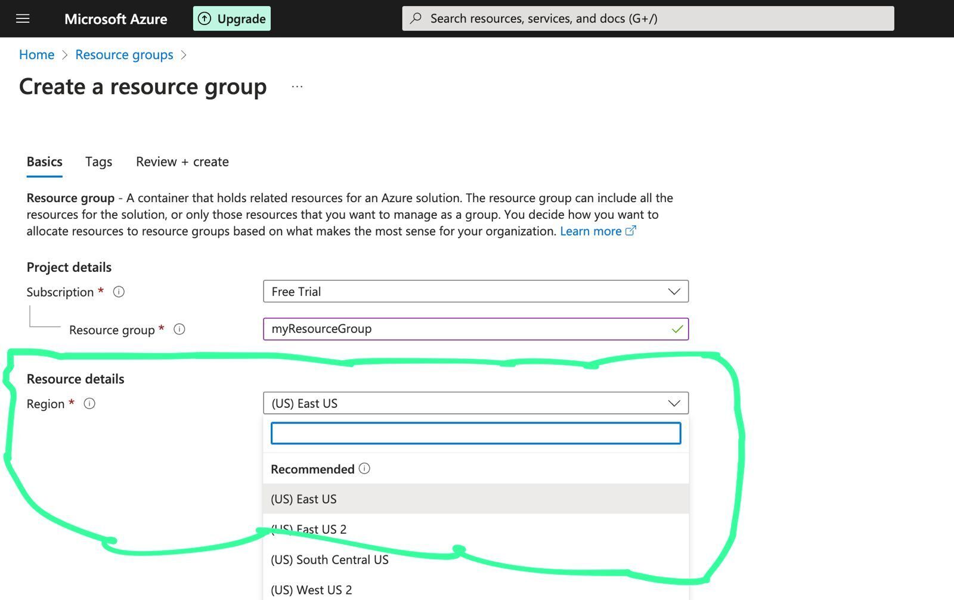Click the Upgrade button
The height and width of the screenshot is (600, 954).
pos(232,18)
